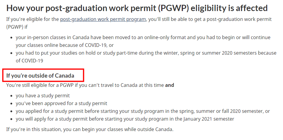Viewport: 283px width, 140px height.
Task: Click 'your classes online because of COVID-19, or' line
Action: pyautogui.click(x=65, y=45)
